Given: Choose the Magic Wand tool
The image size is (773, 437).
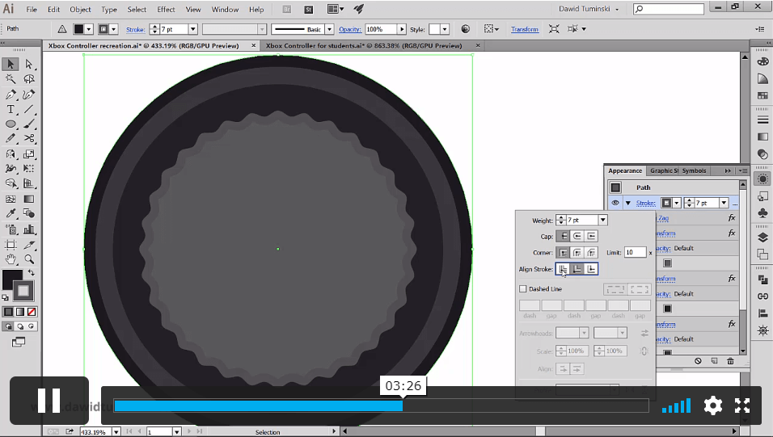Looking at the screenshot, I should tap(11, 79).
